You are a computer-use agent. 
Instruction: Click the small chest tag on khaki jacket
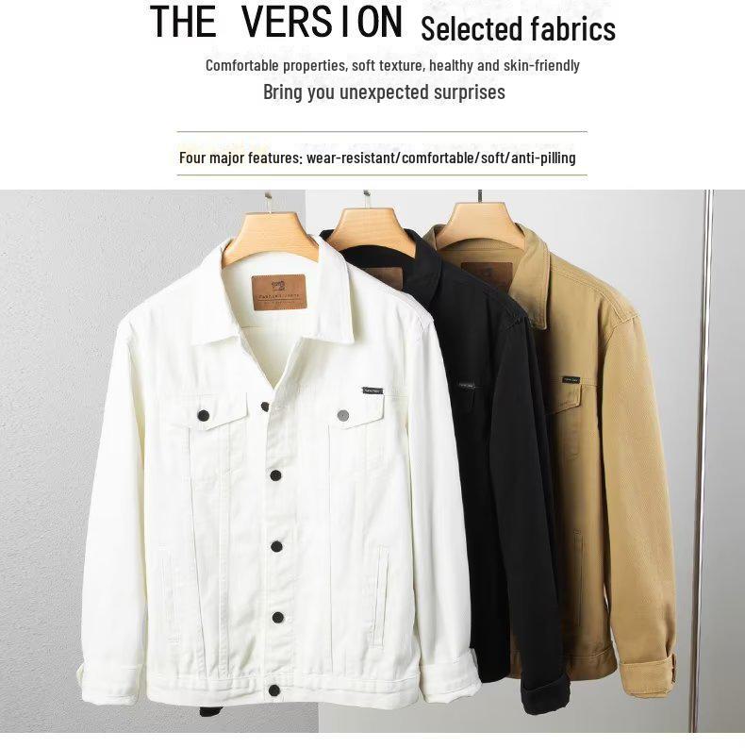pos(571,380)
